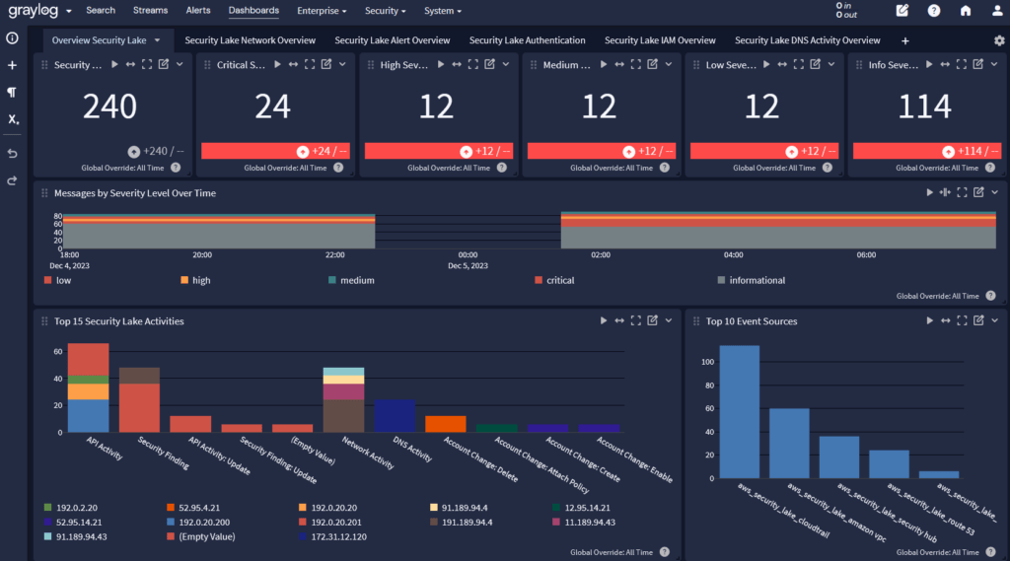Go to the Streams page
The height and width of the screenshot is (561, 1010).
click(x=150, y=11)
